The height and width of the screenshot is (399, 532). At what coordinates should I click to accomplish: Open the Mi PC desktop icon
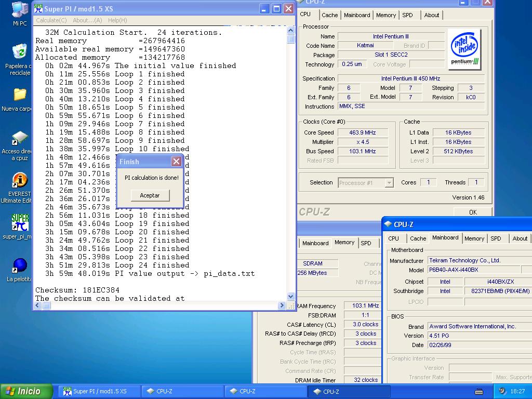tap(20, 14)
